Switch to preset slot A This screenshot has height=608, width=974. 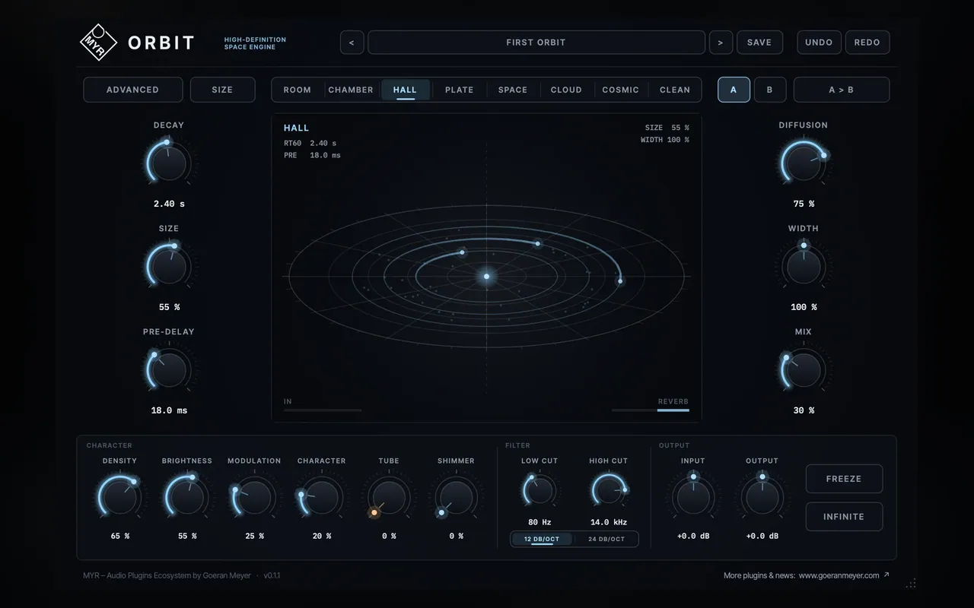coord(734,90)
